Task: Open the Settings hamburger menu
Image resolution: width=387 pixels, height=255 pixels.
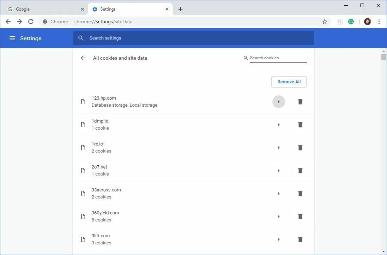Action: pyautogui.click(x=12, y=38)
